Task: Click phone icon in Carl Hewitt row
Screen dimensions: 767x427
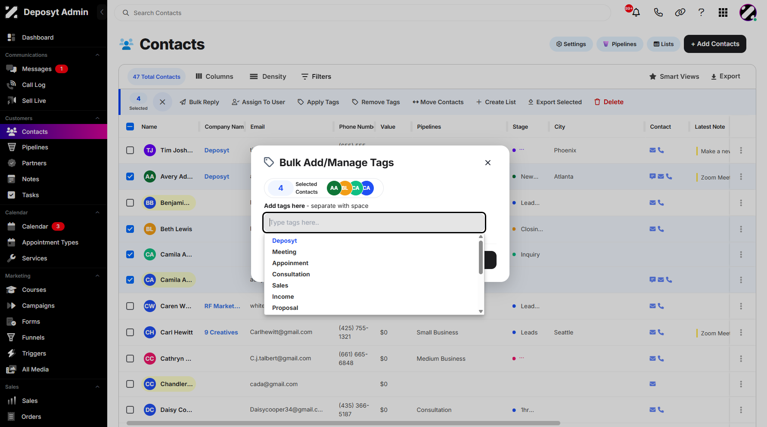Action: click(x=661, y=332)
